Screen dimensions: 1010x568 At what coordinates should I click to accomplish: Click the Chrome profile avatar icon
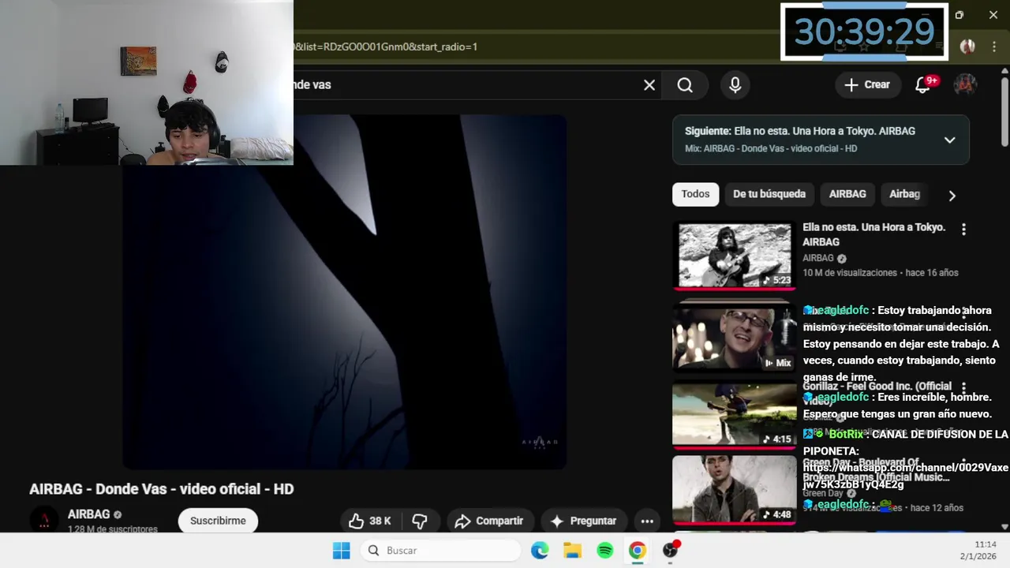click(x=967, y=47)
